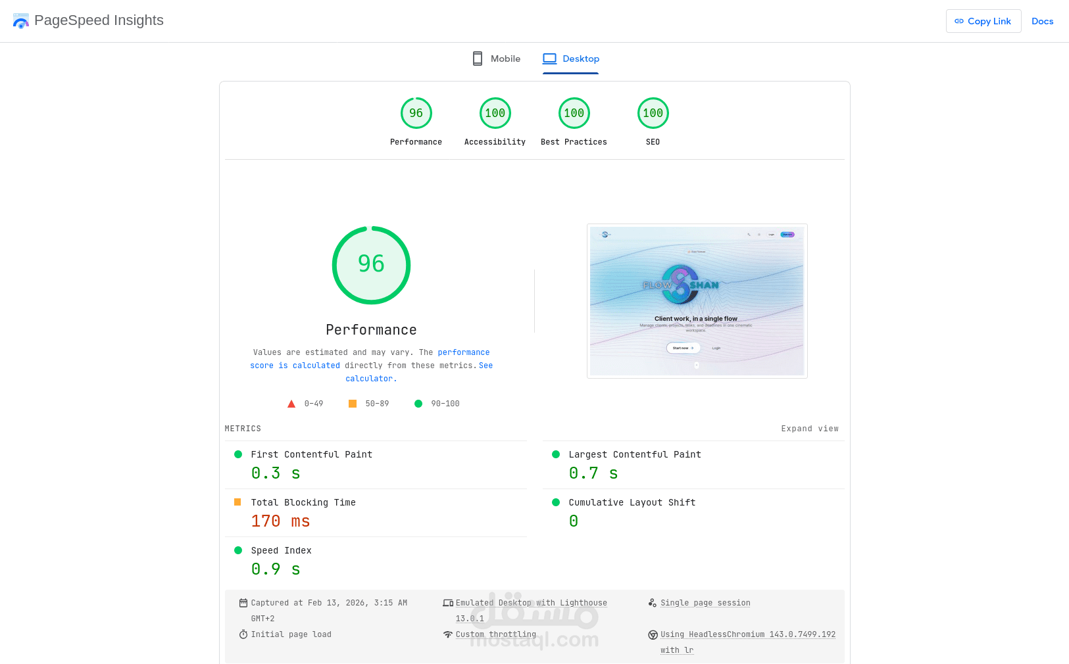This screenshot has height=664, width=1069.
Task: Open the See calculator link
Action: 419,372
